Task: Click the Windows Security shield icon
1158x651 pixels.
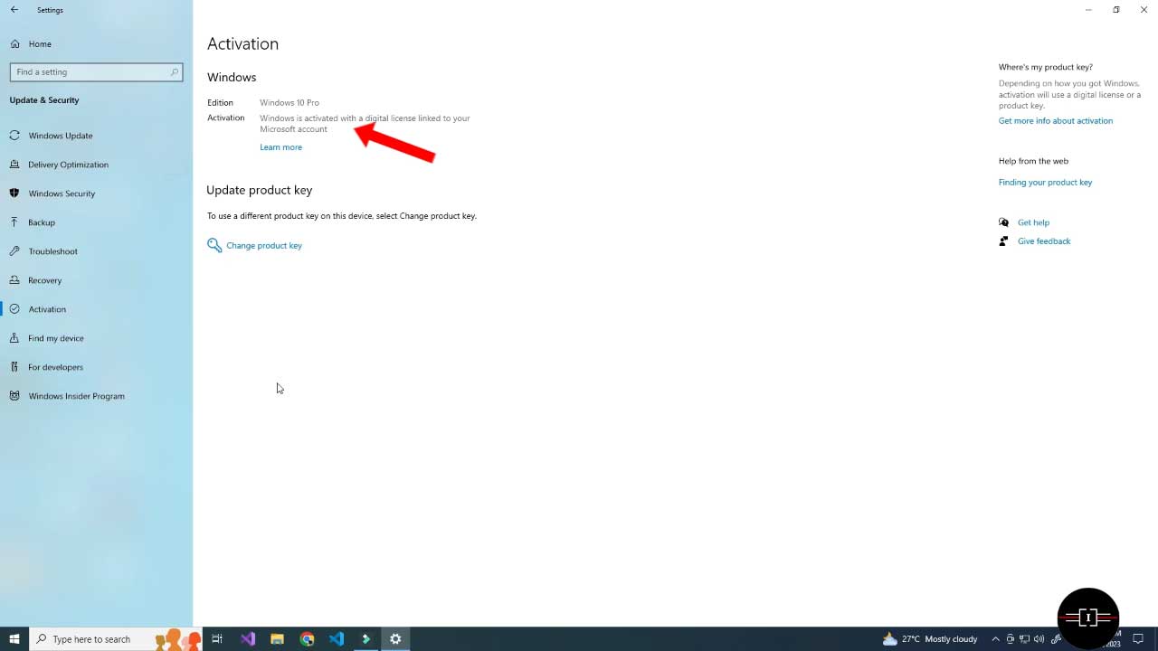Action: pyautogui.click(x=14, y=193)
